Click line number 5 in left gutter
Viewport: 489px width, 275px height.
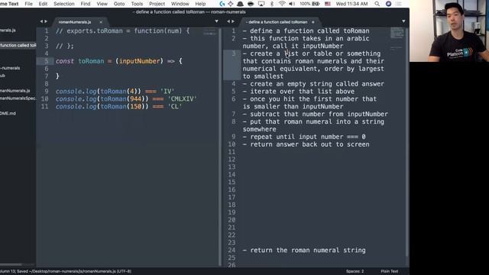pos(46,61)
